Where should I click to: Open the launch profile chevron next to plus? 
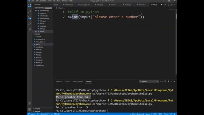click(x=163, y=81)
